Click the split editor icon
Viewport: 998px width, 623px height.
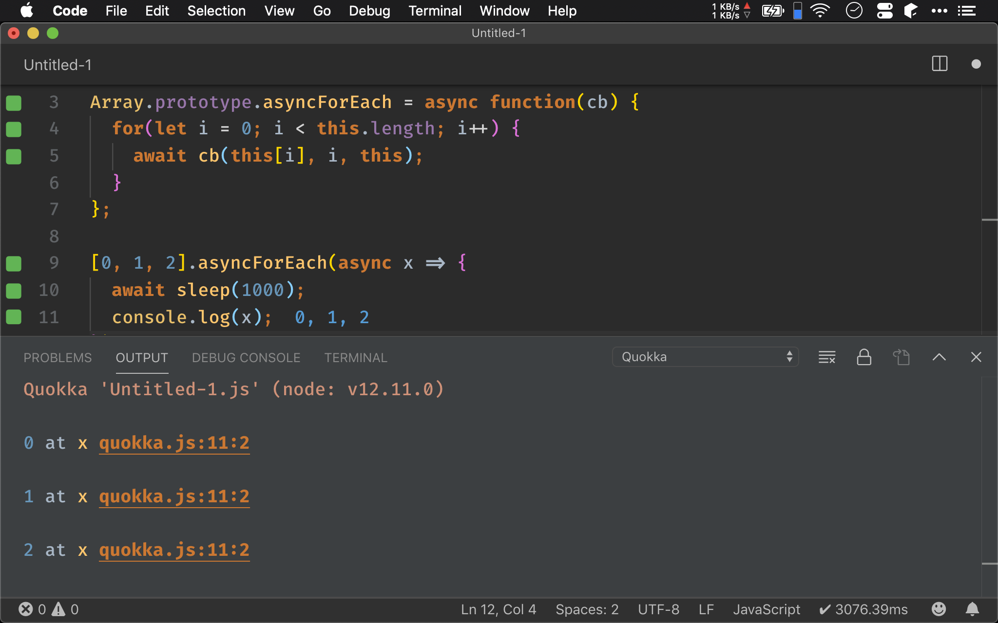pyautogui.click(x=939, y=64)
